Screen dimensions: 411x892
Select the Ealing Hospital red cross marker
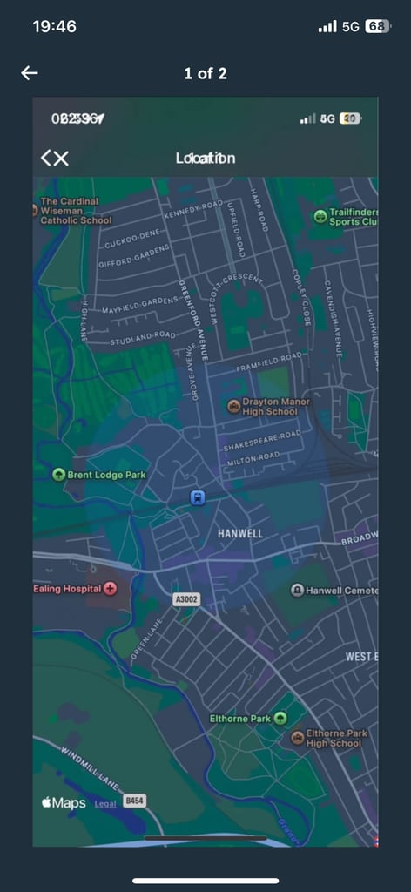[x=111, y=589]
